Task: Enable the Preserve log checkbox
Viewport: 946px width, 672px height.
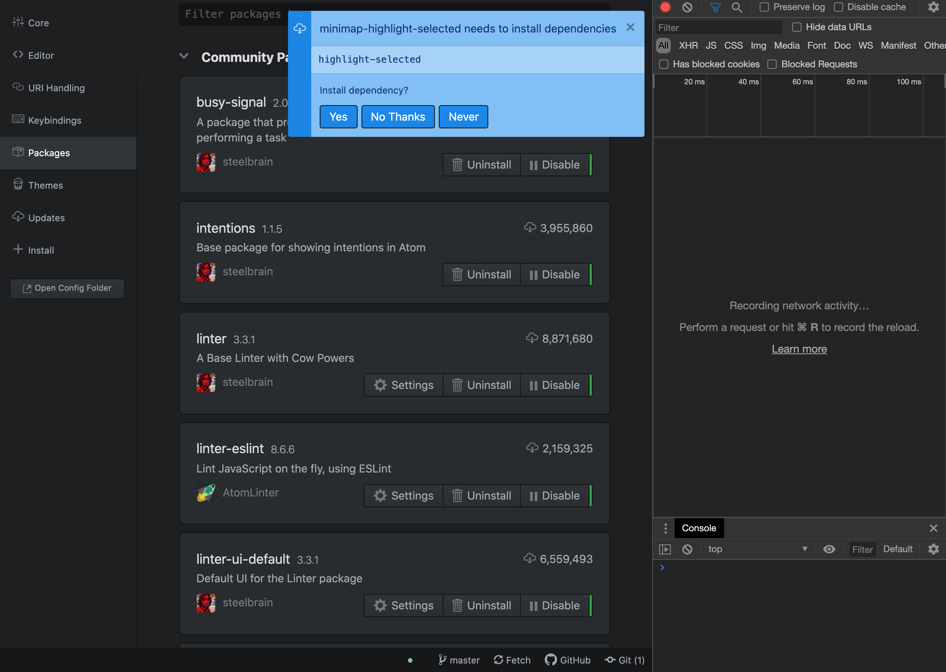Action: [764, 7]
